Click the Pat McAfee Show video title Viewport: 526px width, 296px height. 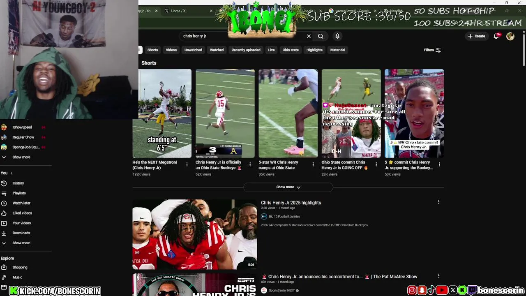pyautogui.click(x=343, y=277)
